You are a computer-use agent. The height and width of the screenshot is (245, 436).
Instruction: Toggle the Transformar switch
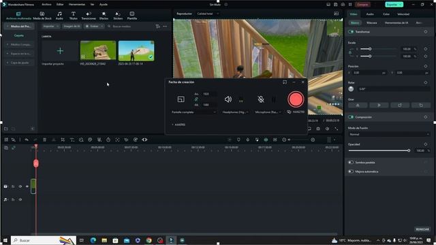(351, 32)
